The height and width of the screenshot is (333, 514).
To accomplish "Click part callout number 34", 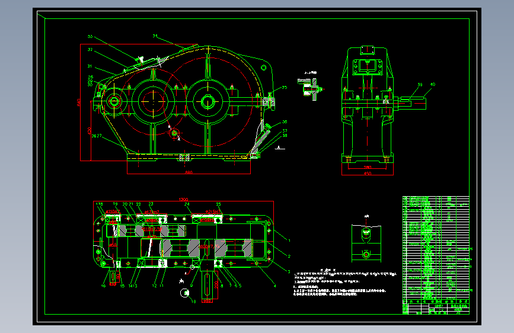I will (x=155, y=36).
